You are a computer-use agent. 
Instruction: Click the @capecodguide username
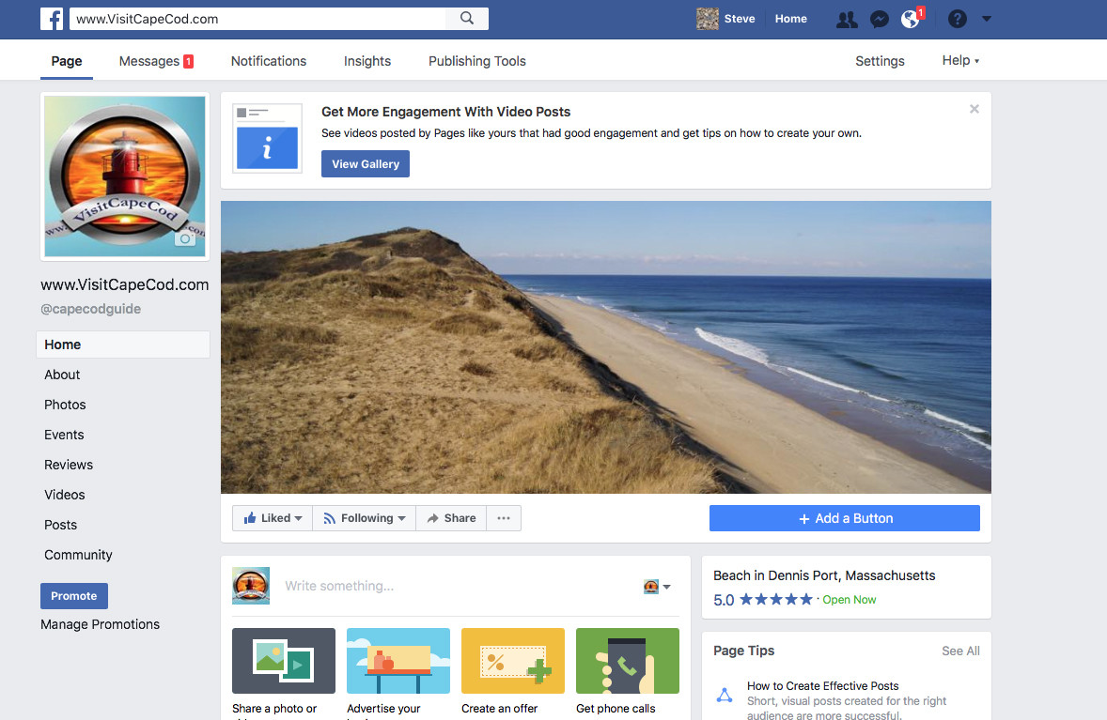90,309
